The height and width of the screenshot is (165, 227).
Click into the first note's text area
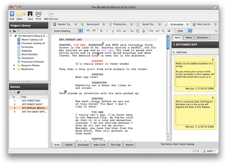[195, 74]
